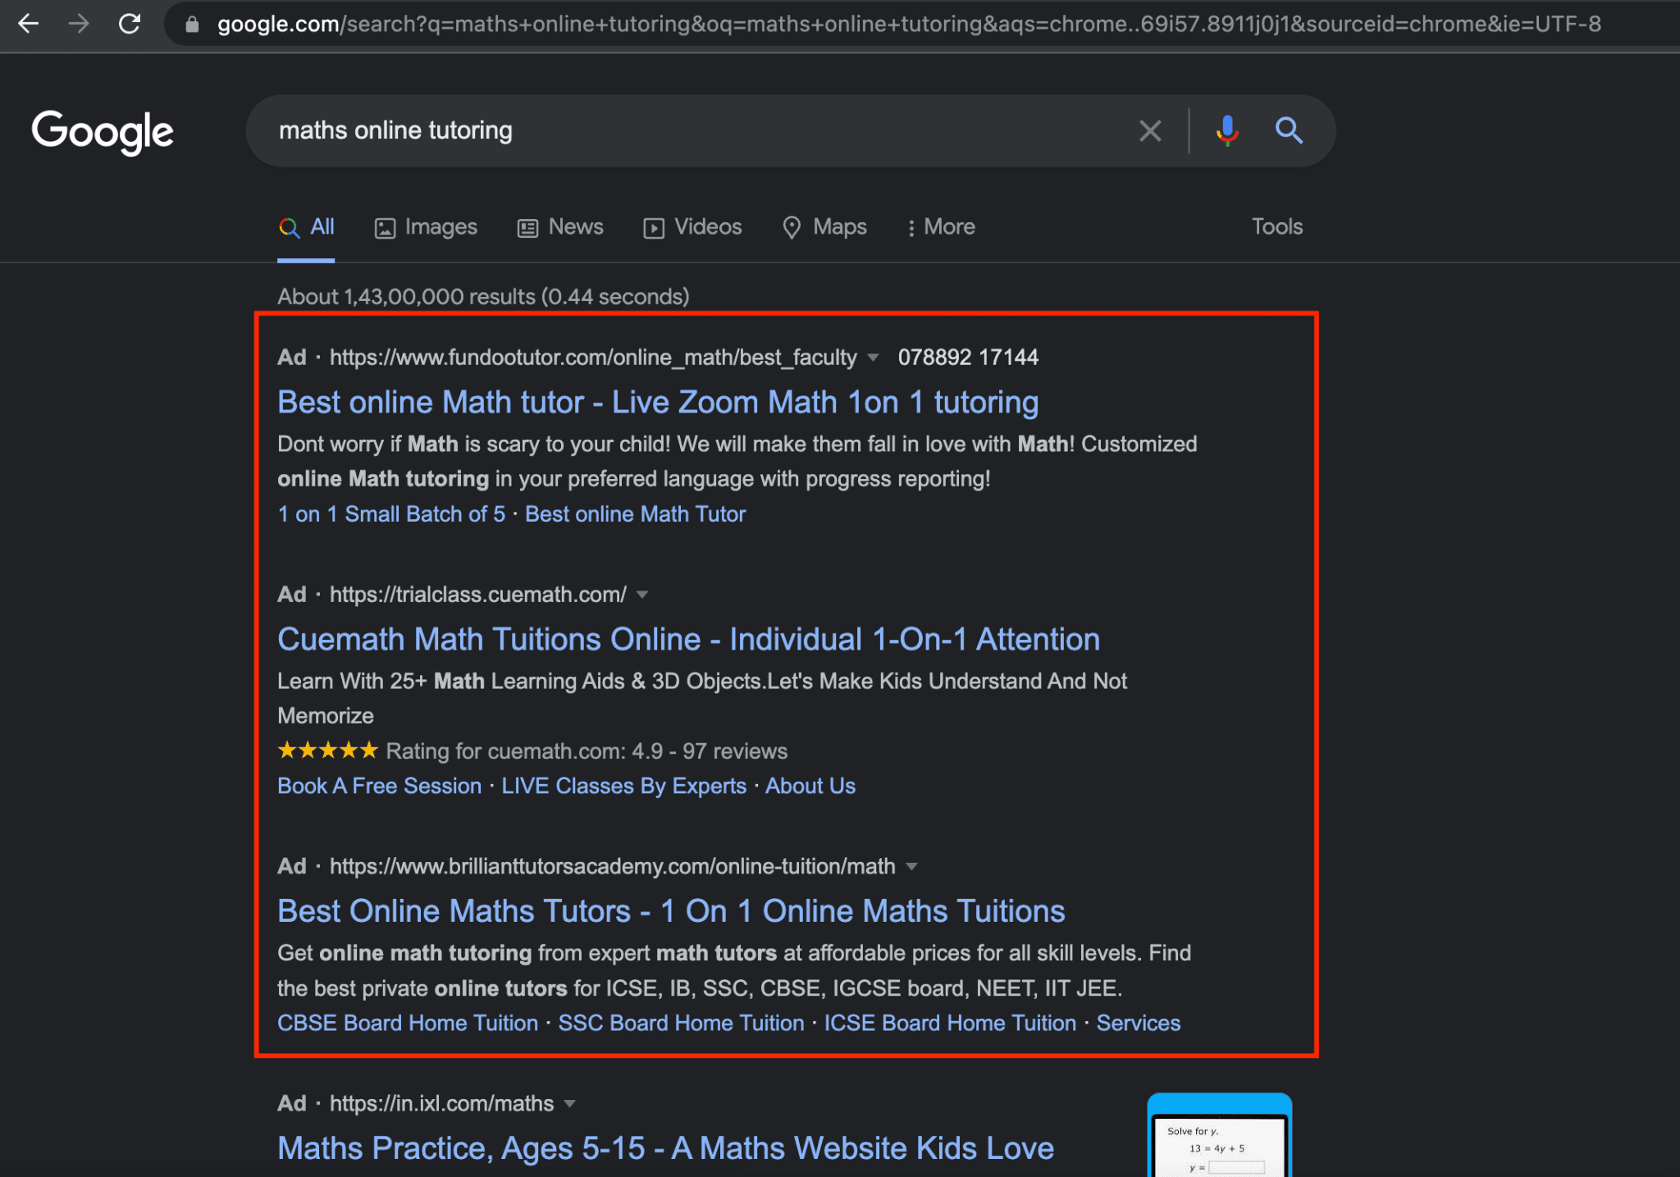Click the browser forward arrow
Image resolution: width=1680 pixels, height=1177 pixels.
pyautogui.click(x=79, y=24)
